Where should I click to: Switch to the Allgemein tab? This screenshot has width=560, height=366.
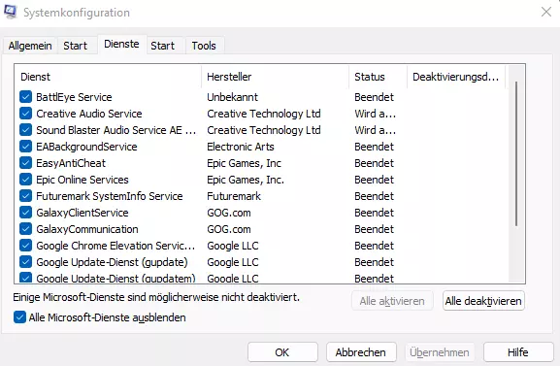30,46
